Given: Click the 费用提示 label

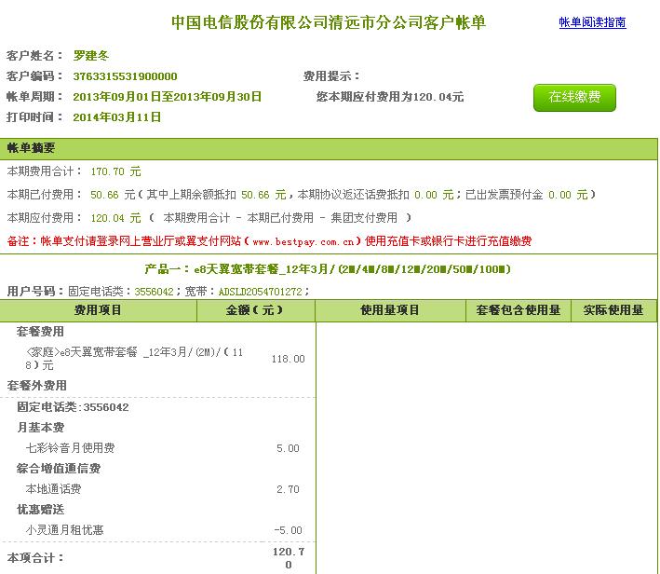Looking at the screenshot, I should point(331,76).
